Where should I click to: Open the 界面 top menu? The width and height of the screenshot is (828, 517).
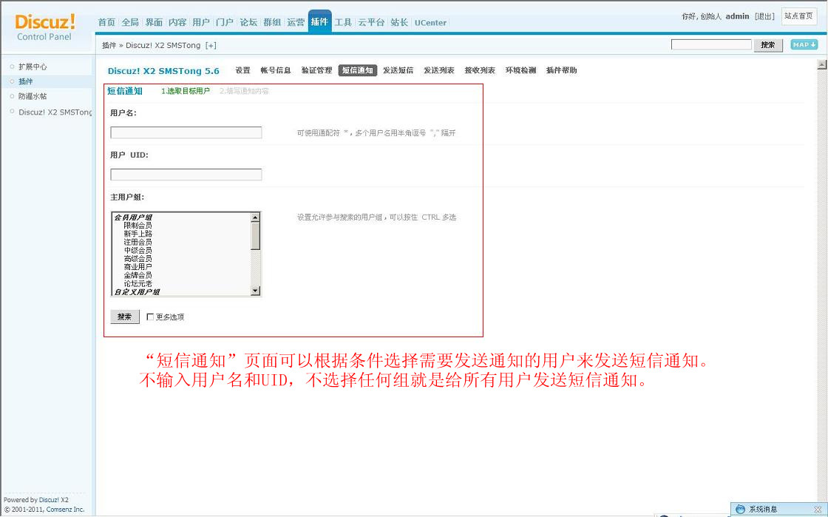point(154,22)
